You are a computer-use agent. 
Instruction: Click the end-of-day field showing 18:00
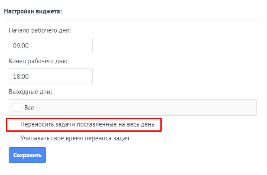coord(51,76)
